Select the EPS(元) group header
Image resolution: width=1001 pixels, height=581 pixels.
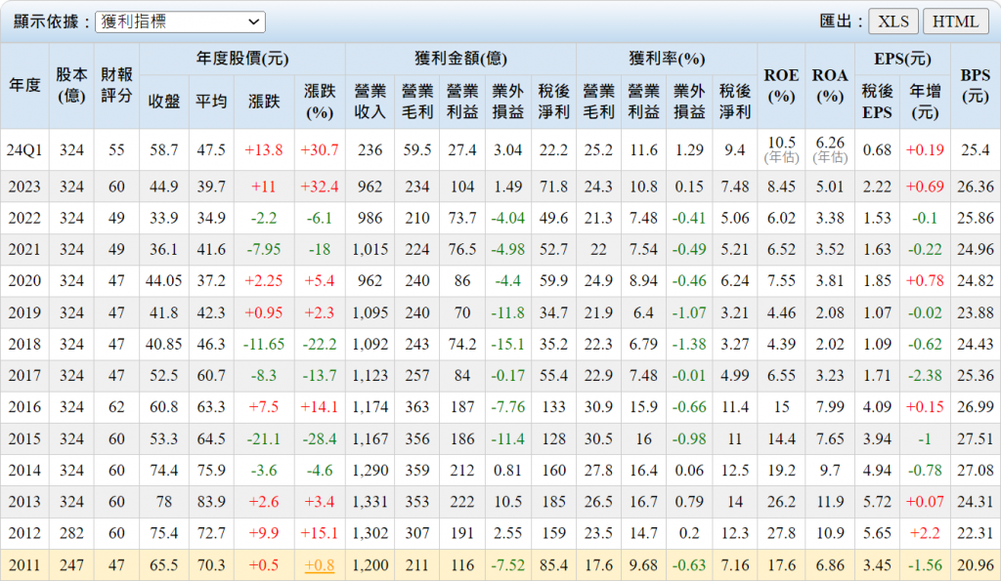click(901, 59)
